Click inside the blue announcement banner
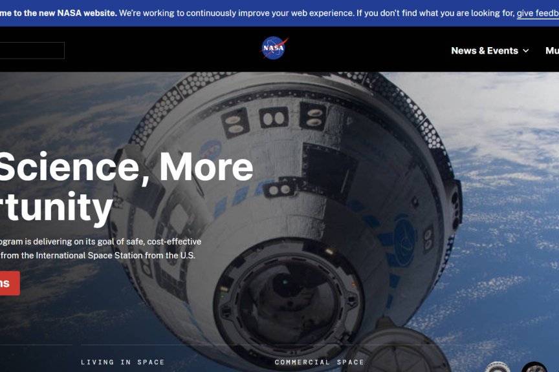Image resolution: width=559 pixels, height=372 pixels. pyautogui.click(x=279, y=12)
